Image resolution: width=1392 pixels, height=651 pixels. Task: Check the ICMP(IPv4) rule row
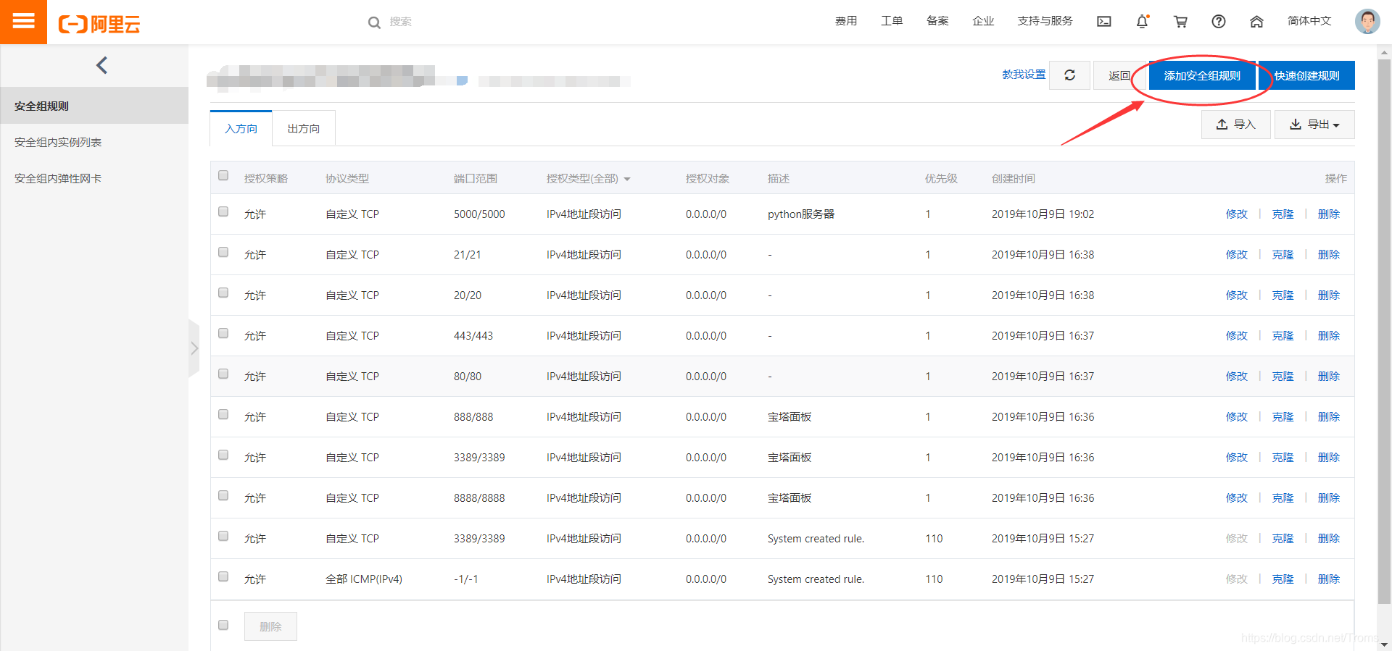223,576
